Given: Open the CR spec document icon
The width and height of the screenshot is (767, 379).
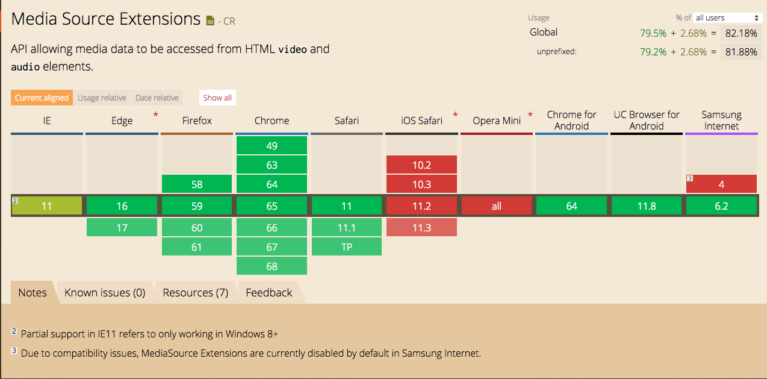Looking at the screenshot, I should pos(210,21).
